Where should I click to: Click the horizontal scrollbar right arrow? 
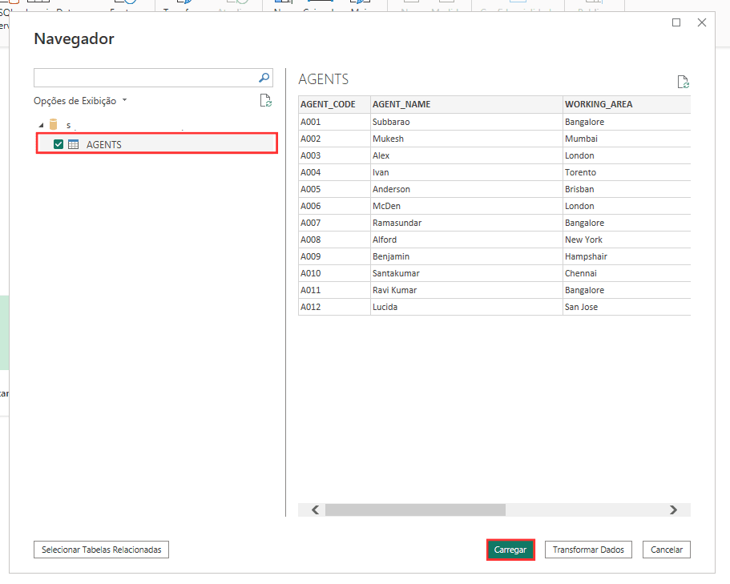coord(673,509)
